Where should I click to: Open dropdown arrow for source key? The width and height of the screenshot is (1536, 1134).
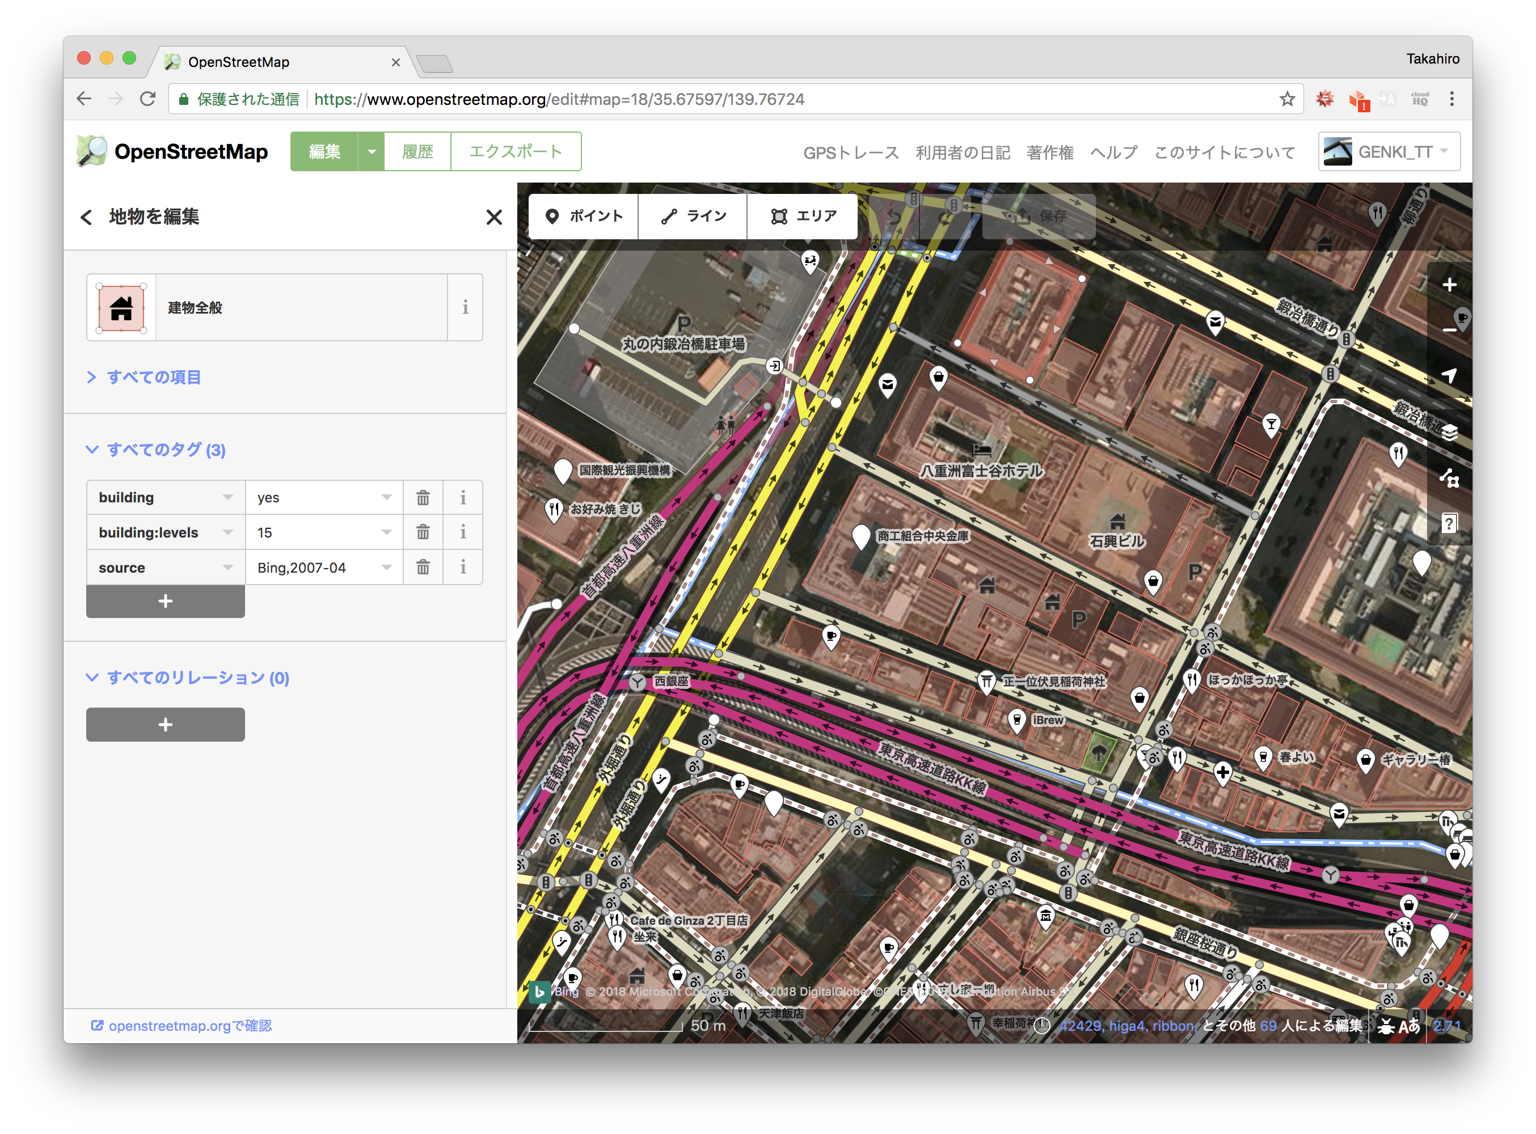click(x=228, y=568)
